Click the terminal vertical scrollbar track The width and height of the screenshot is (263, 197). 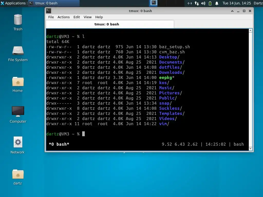[250, 90]
